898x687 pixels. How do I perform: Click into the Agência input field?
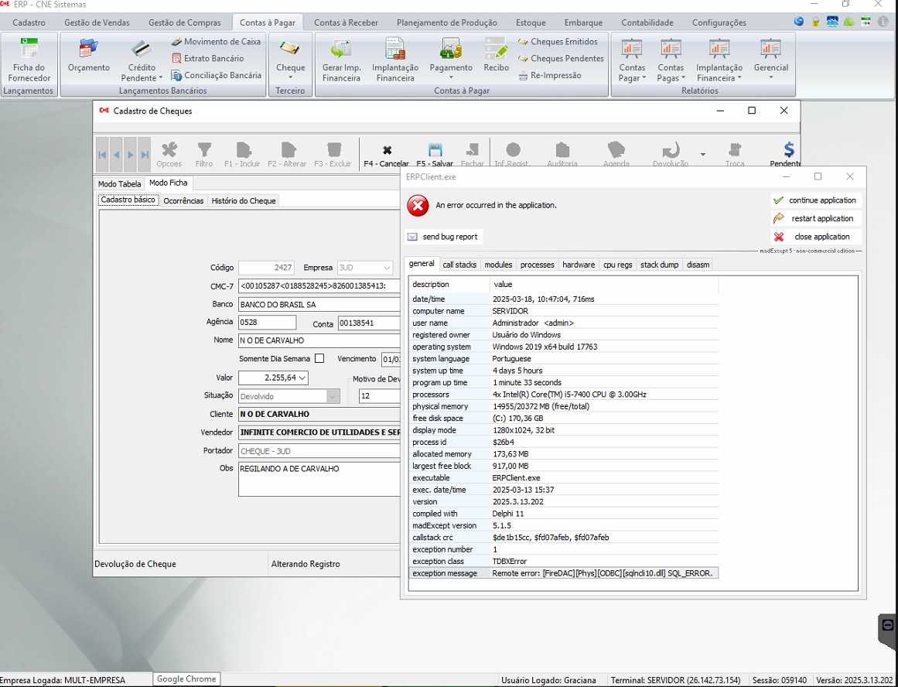[267, 323]
